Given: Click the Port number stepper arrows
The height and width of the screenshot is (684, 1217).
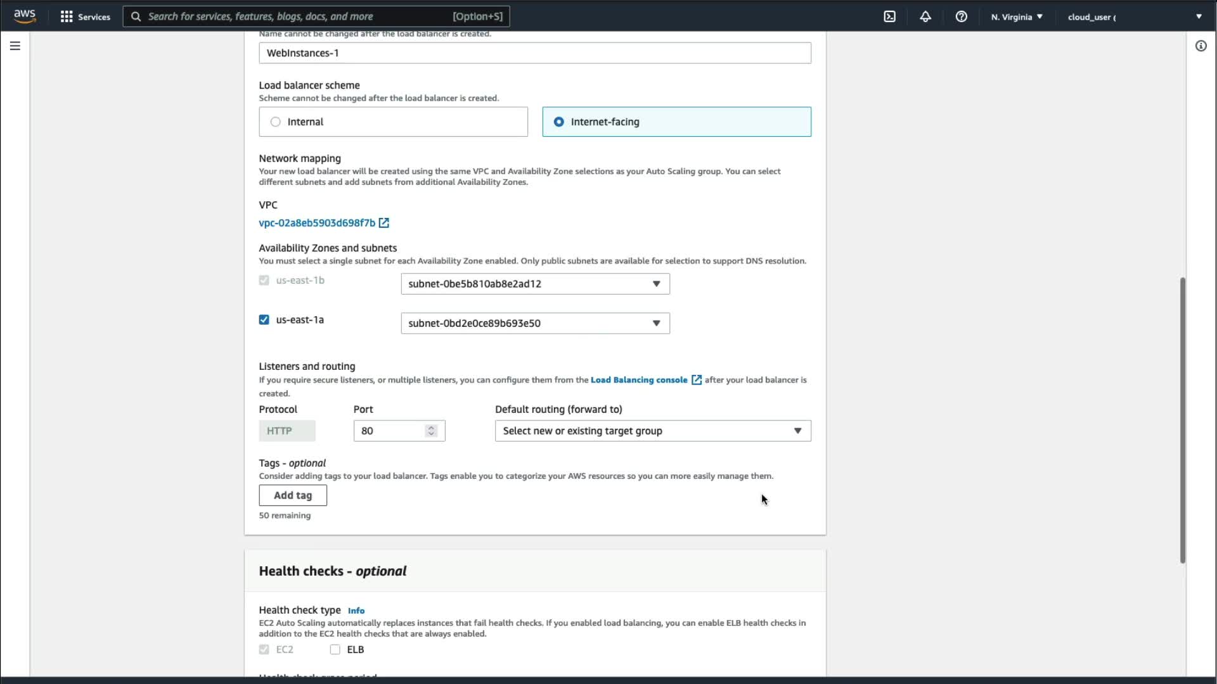Looking at the screenshot, I should tap(431, 431).
